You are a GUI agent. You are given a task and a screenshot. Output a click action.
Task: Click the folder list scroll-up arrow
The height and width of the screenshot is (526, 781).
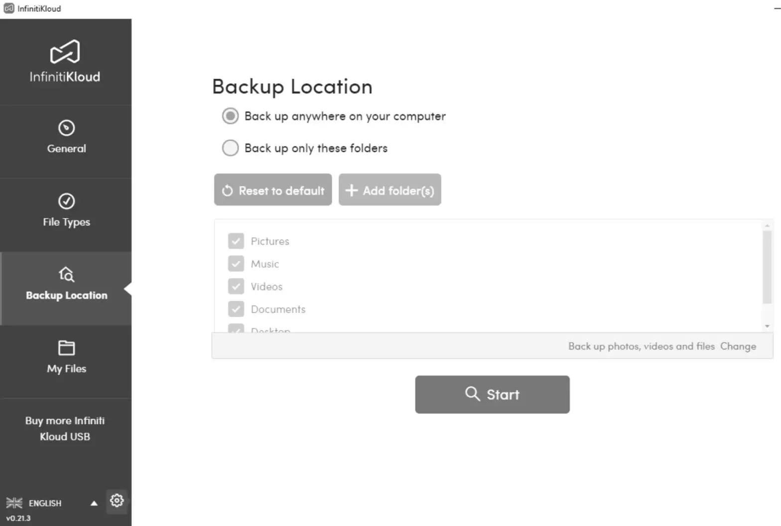pos(767,226)
